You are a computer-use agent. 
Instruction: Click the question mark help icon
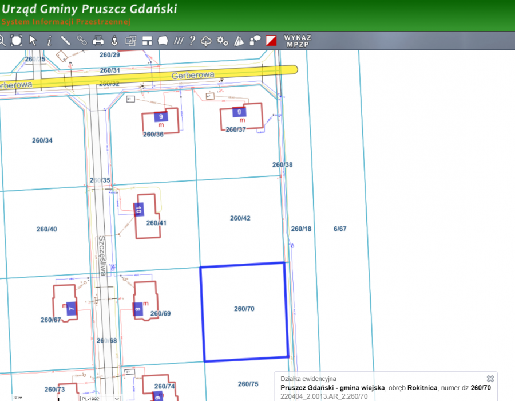point(192,40)
